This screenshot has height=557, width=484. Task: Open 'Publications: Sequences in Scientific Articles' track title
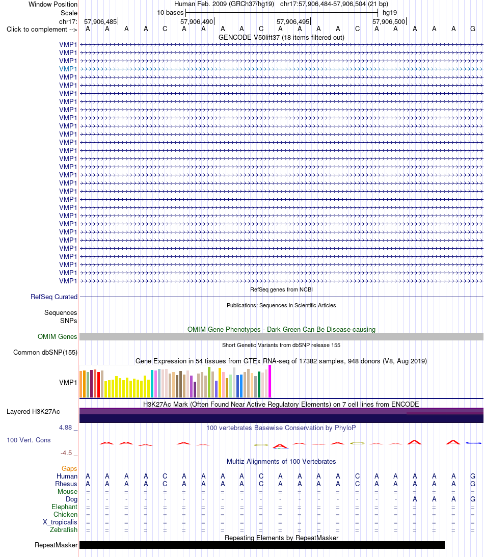click(281, 305)
